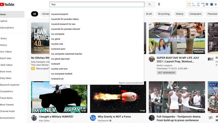This screenshot has width=218, height=123.
Task: Choose the exact 'key glock' suggestion
Action: coord(97,39)
